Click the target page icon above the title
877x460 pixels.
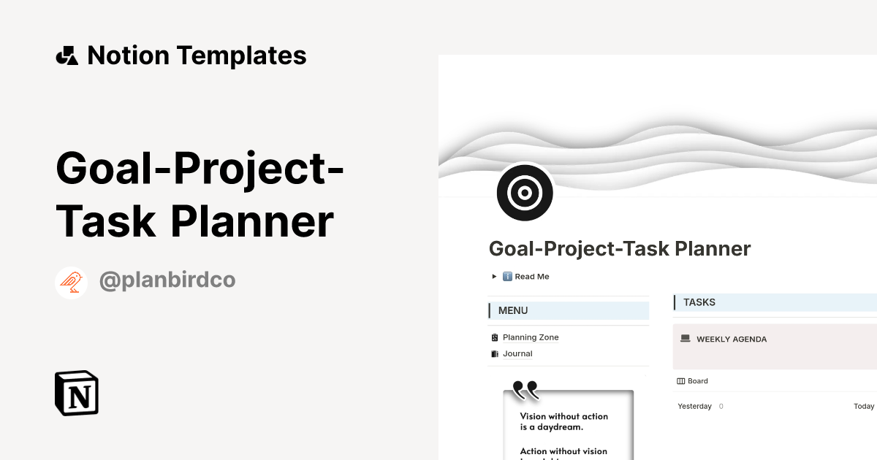tap(524, 192)
